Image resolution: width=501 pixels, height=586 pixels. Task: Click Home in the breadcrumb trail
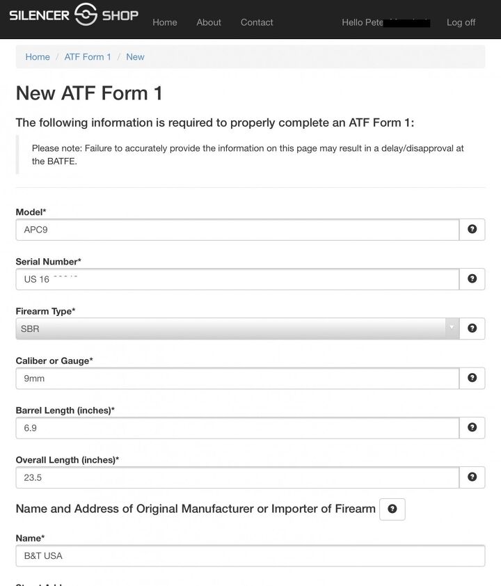(x=38, y=57)
